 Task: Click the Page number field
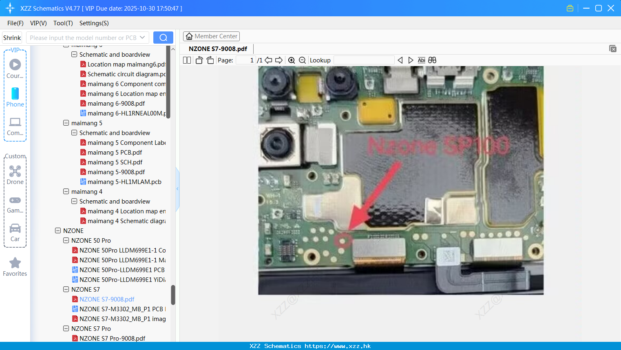pos(246,60)
